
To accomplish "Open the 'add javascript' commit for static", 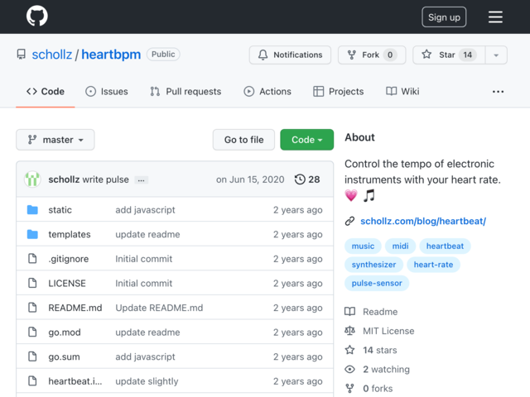I will pyautogui.click(x=146, y=209).
